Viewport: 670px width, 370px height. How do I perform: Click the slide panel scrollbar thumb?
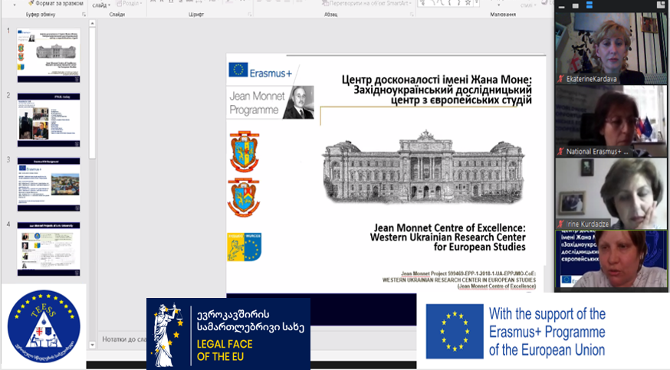click(92, 93)
